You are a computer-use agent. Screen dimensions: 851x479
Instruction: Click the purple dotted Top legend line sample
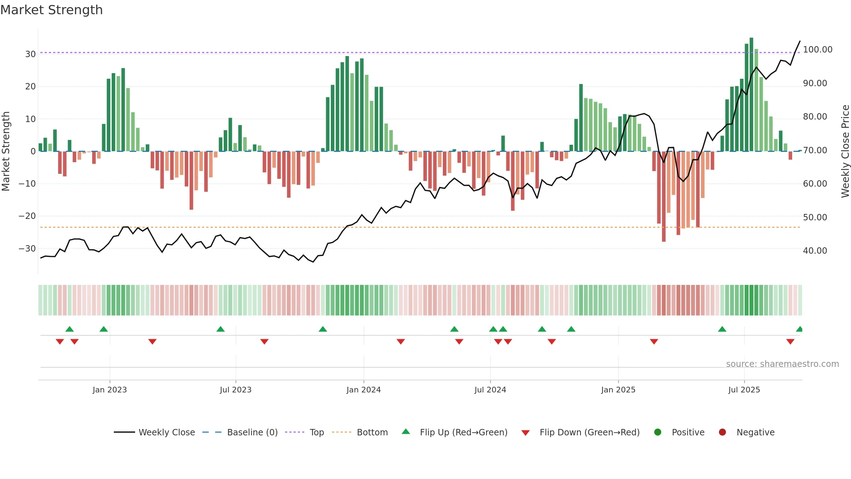pyautogui.click(x=295, y=432)
